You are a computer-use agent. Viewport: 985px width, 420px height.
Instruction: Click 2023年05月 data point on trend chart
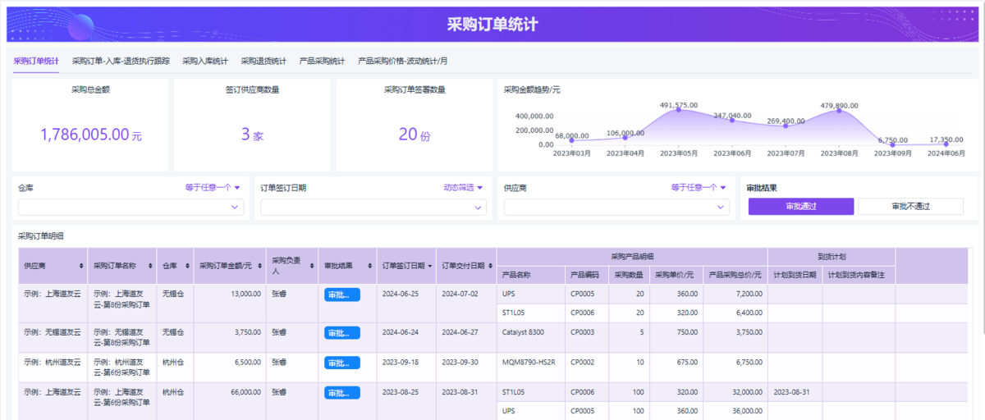678,110
